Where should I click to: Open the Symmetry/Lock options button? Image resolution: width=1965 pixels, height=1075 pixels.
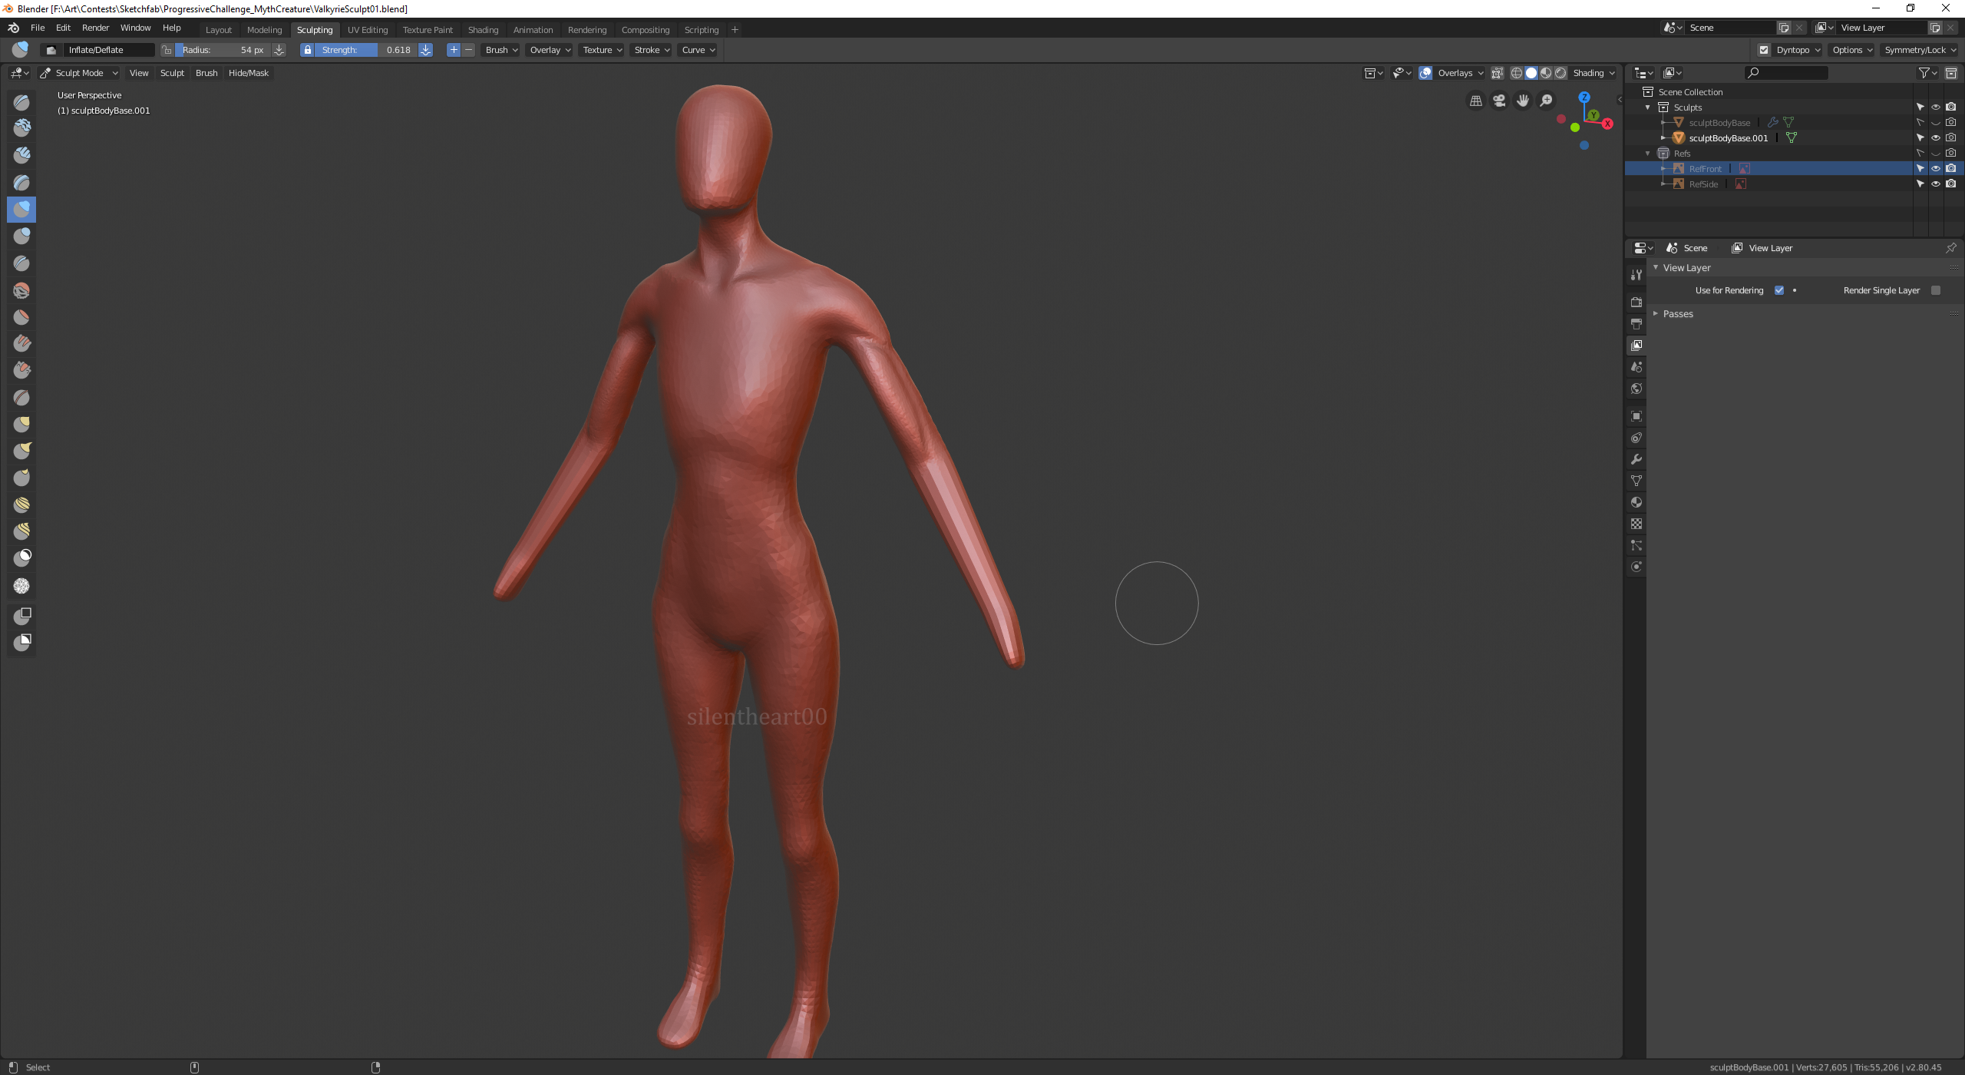pos(1920,50)
